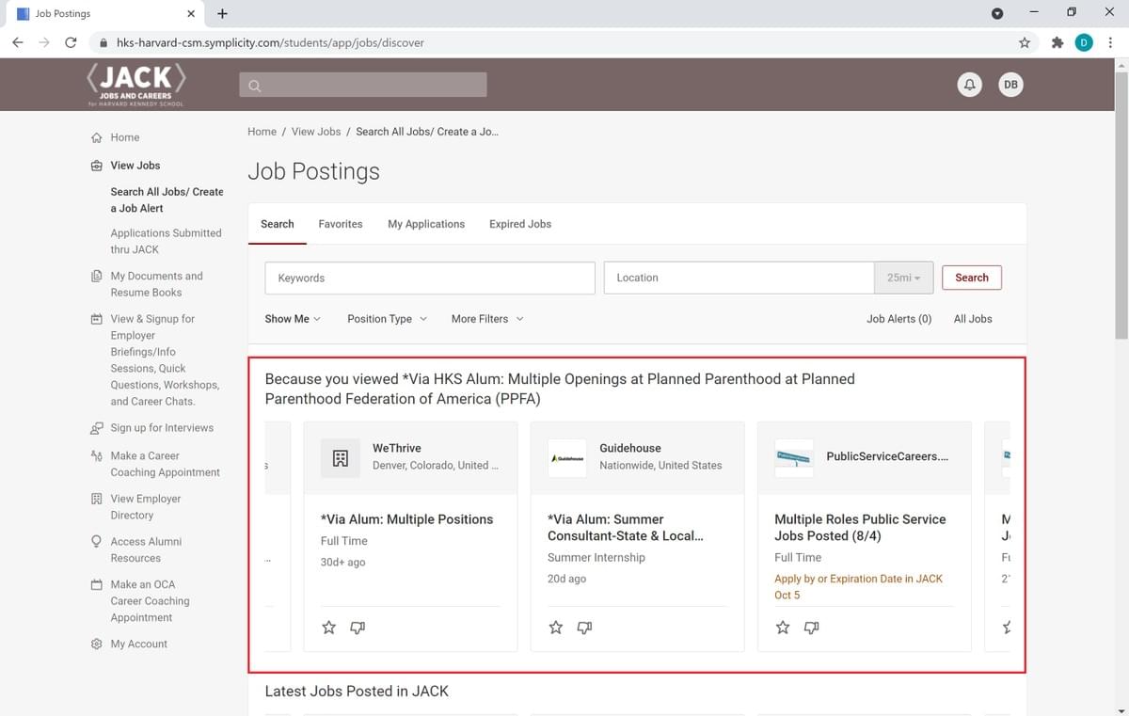Dislike the Guidehouse Summer Consultant job
Screen dimensions: 1129x716
tap(584, 628)
